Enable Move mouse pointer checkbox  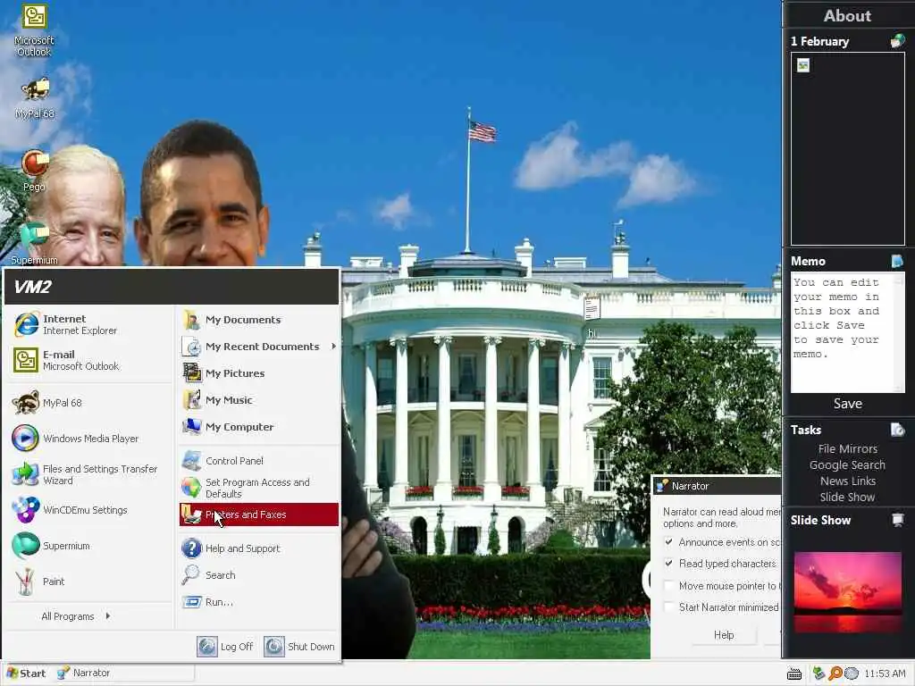(x=668, y=586)
